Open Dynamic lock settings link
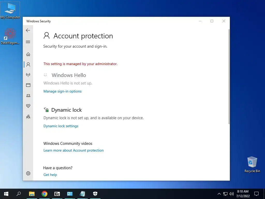The height and width of the screenshot is (199, 265). tap(61, 126)
